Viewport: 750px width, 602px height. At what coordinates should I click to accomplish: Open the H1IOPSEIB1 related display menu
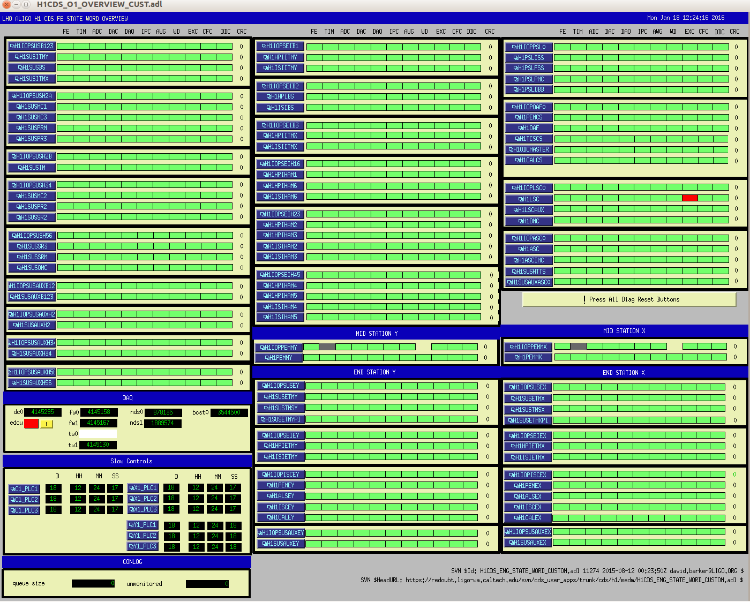280,46
